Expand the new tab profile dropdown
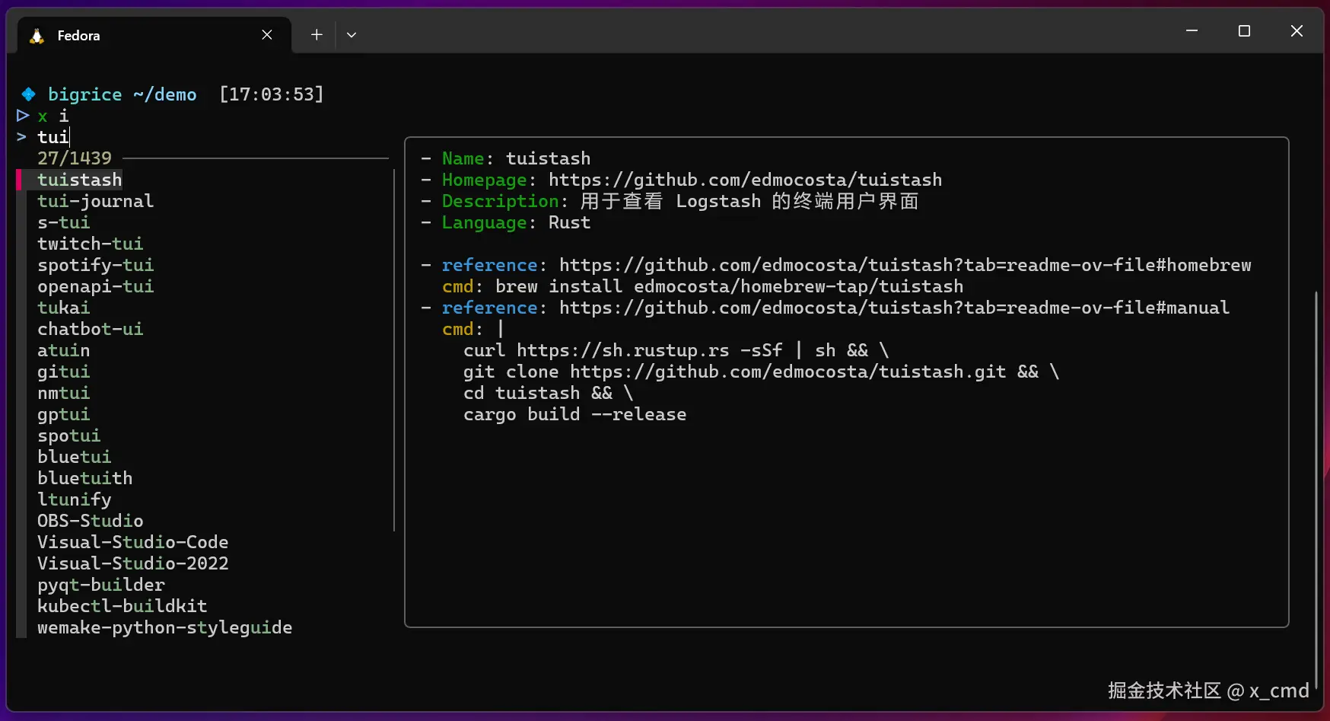The width and height of the screenshot is (1330, 721). click(x=352, y=35)
